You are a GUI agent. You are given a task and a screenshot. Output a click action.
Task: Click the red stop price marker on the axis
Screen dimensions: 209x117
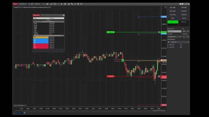(164, 76)
